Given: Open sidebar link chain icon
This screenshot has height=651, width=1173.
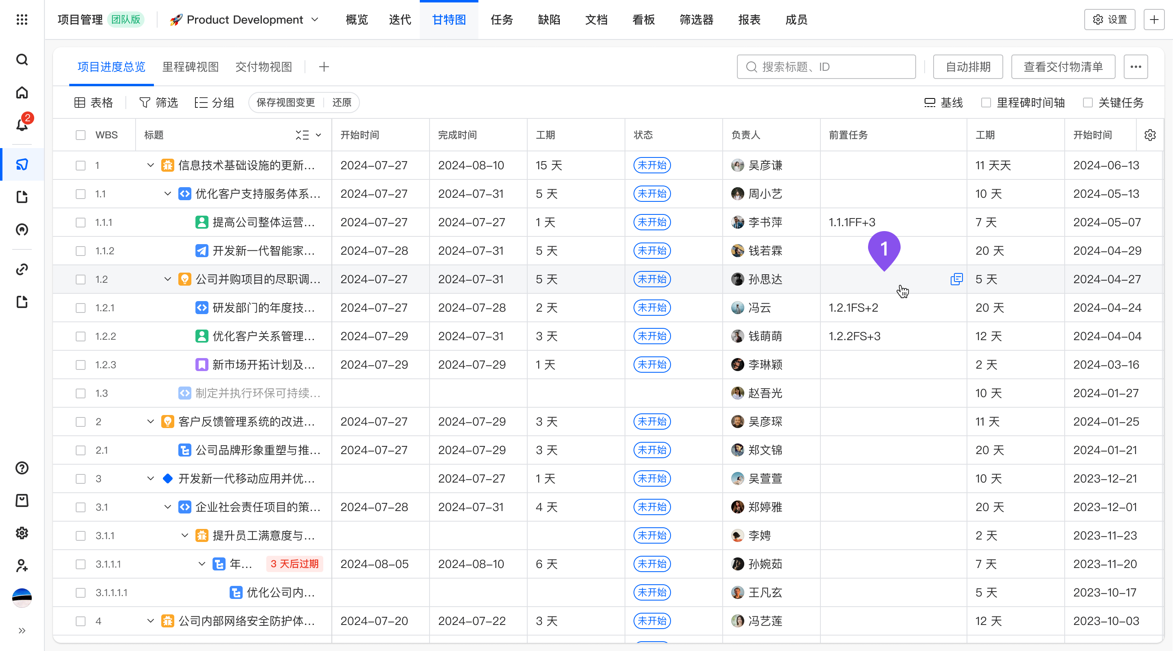Looking at the screenshot, I should (22, 269).
